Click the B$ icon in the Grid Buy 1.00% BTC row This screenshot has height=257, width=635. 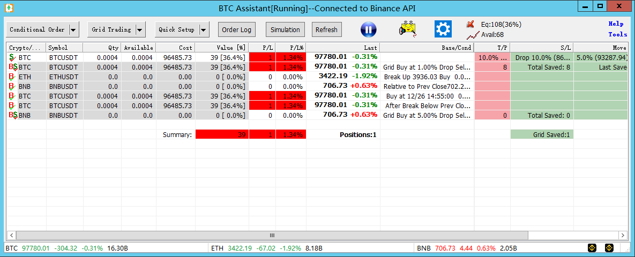[x=13, y=67]
